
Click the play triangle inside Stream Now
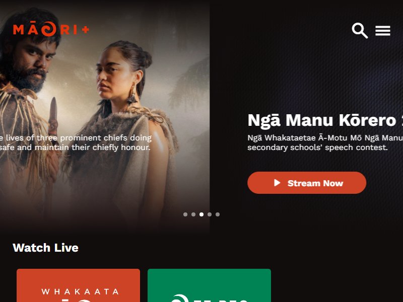coord(277,183)
